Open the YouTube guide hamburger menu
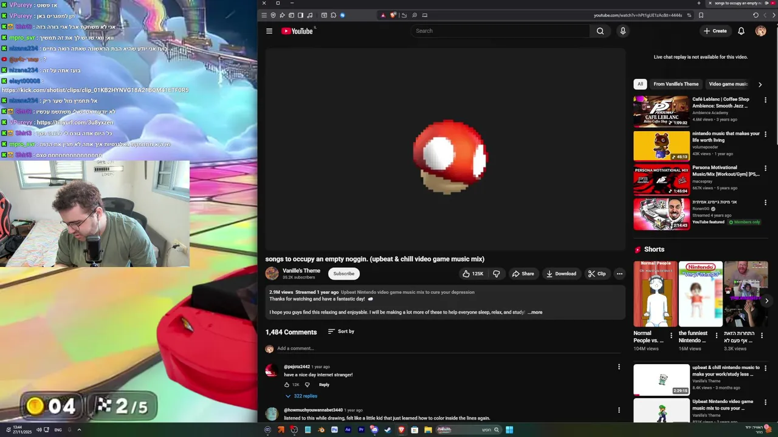The width and height of the screenshot is (778, 437). [269, 31]
